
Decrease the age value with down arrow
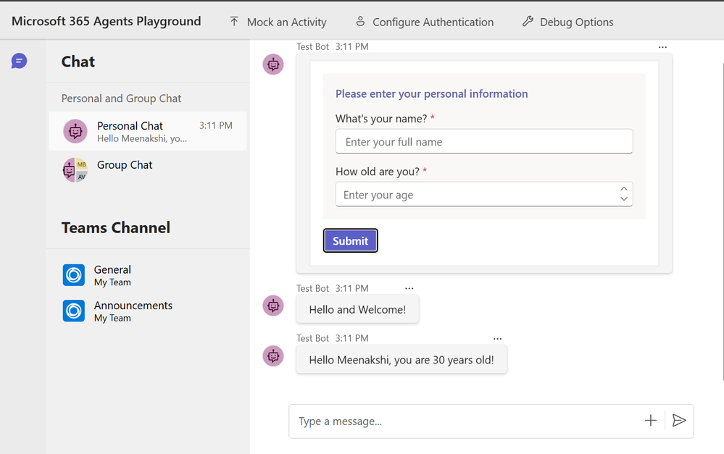pyautogui.click(x=624, y=199)
